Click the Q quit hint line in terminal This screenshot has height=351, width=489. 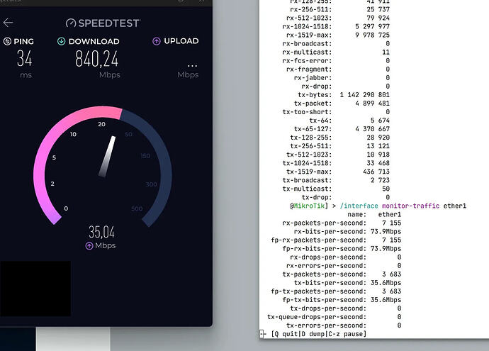pos(318,334)
